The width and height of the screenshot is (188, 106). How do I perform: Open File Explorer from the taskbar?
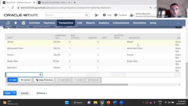click(95, 103)
